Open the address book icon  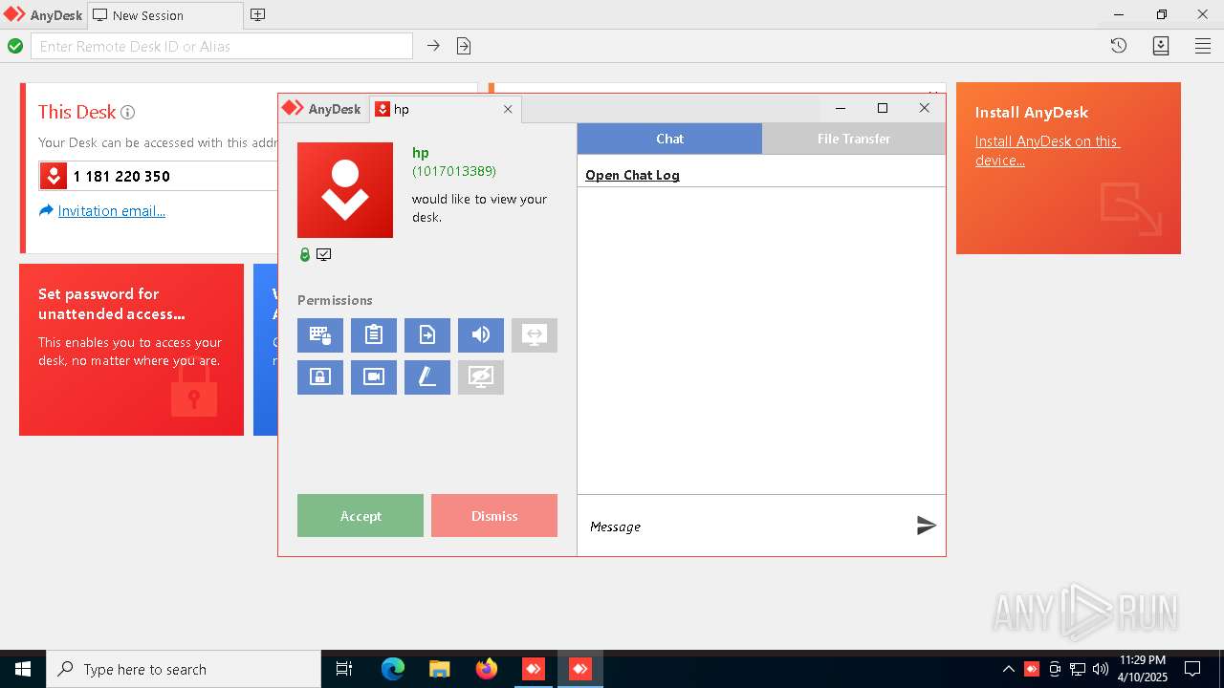pos(1161,46)
